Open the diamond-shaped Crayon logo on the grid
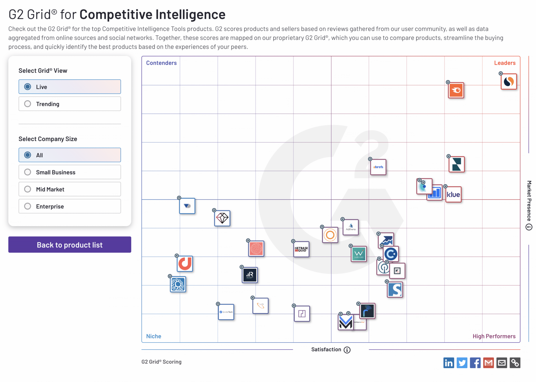 (x=222, y=218)
